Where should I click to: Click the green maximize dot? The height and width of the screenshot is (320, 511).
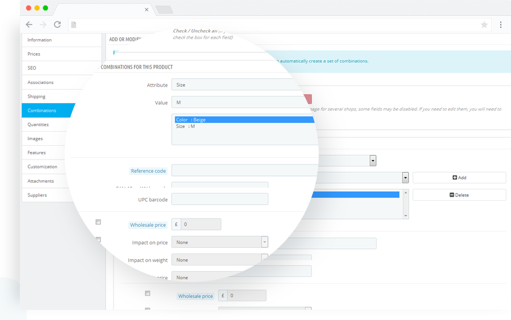(x=45, y=8)
